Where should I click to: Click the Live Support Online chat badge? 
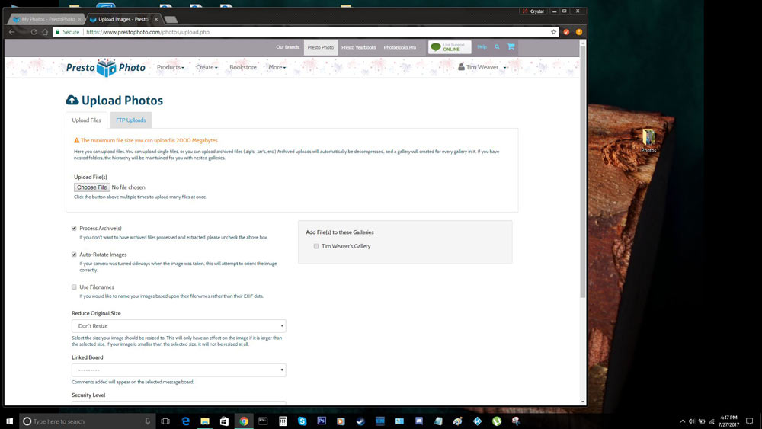(x=450, y=47)
